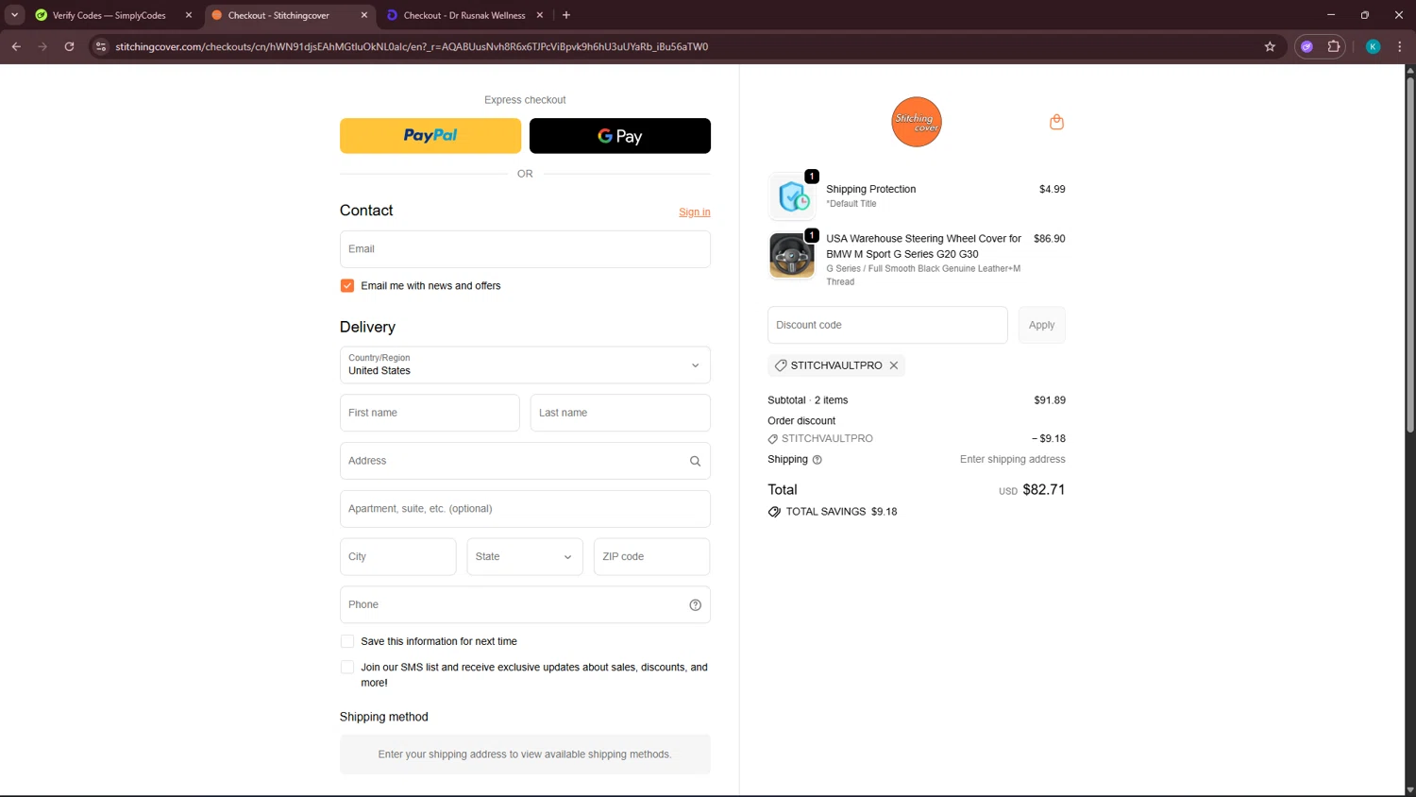Click into the Address field
Image resolution: width=1416 pixels, height=797 pixels.
[x=525, y=461]
